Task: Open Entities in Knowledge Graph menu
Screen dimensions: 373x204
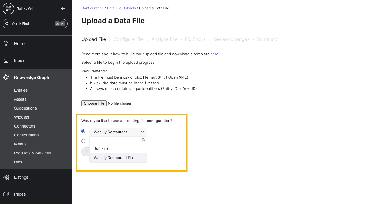Action: click(x=21, y=90)
